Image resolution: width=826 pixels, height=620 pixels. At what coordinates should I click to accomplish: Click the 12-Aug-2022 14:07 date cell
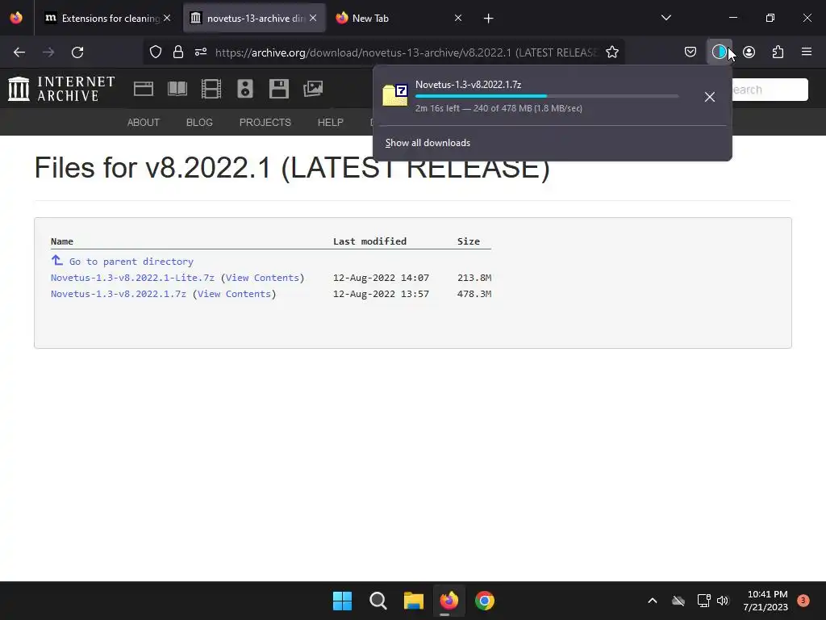(x=381, y=278)
